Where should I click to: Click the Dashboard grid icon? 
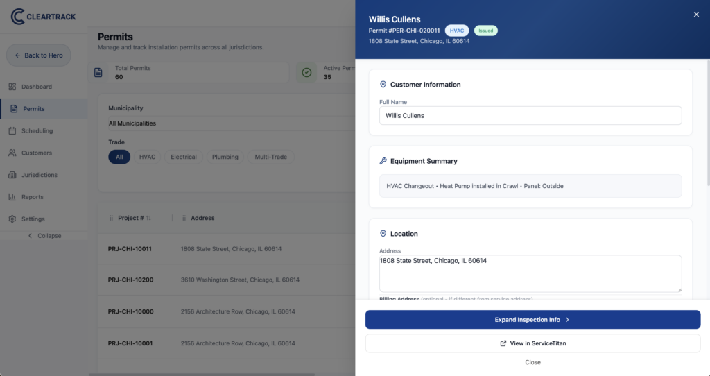coord(12,87)
